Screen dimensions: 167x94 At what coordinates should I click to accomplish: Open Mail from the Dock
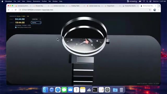pyautogui.click(x=70, y=90)
